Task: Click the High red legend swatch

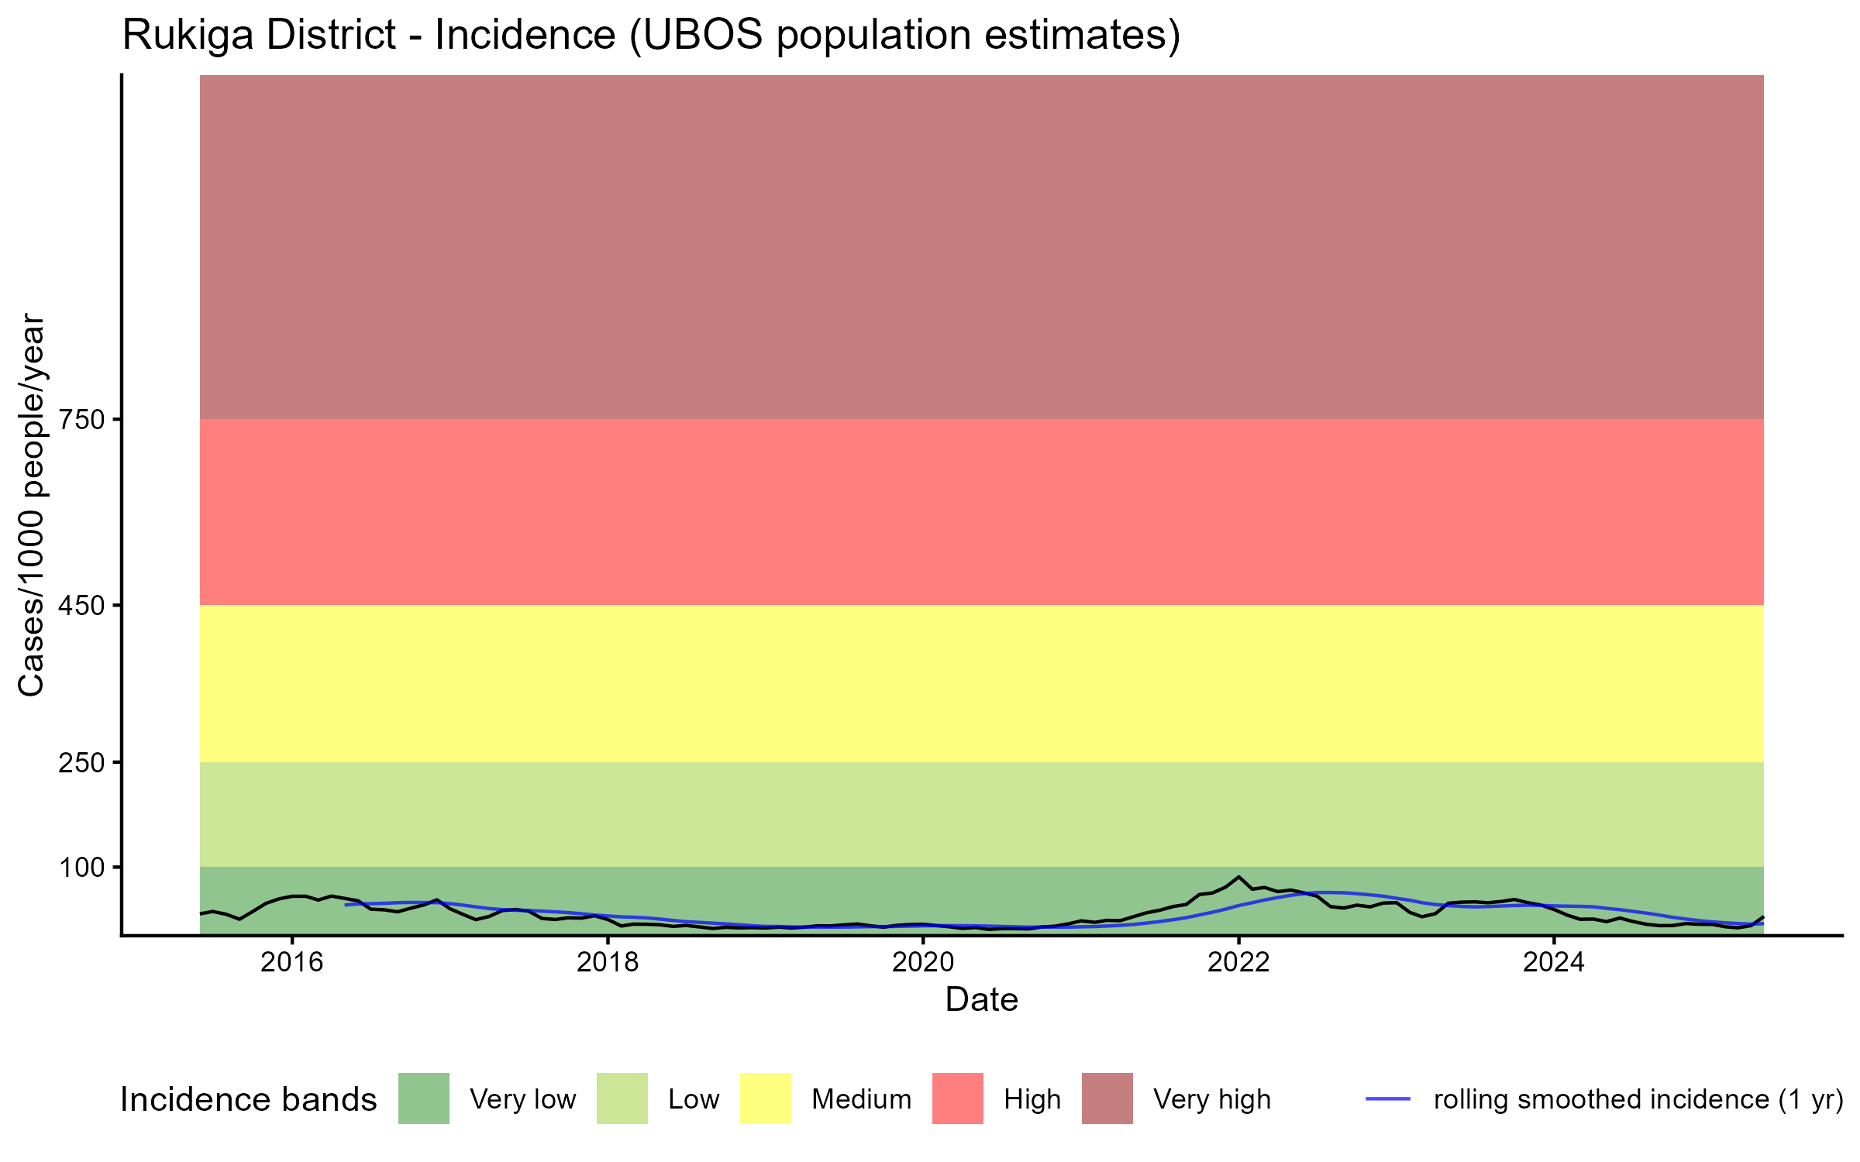Action: (957, 1098)
